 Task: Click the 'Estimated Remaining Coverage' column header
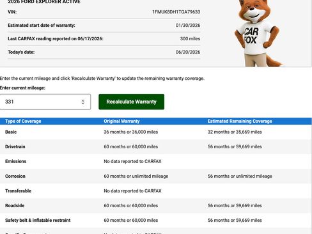(x=240, y=121)
